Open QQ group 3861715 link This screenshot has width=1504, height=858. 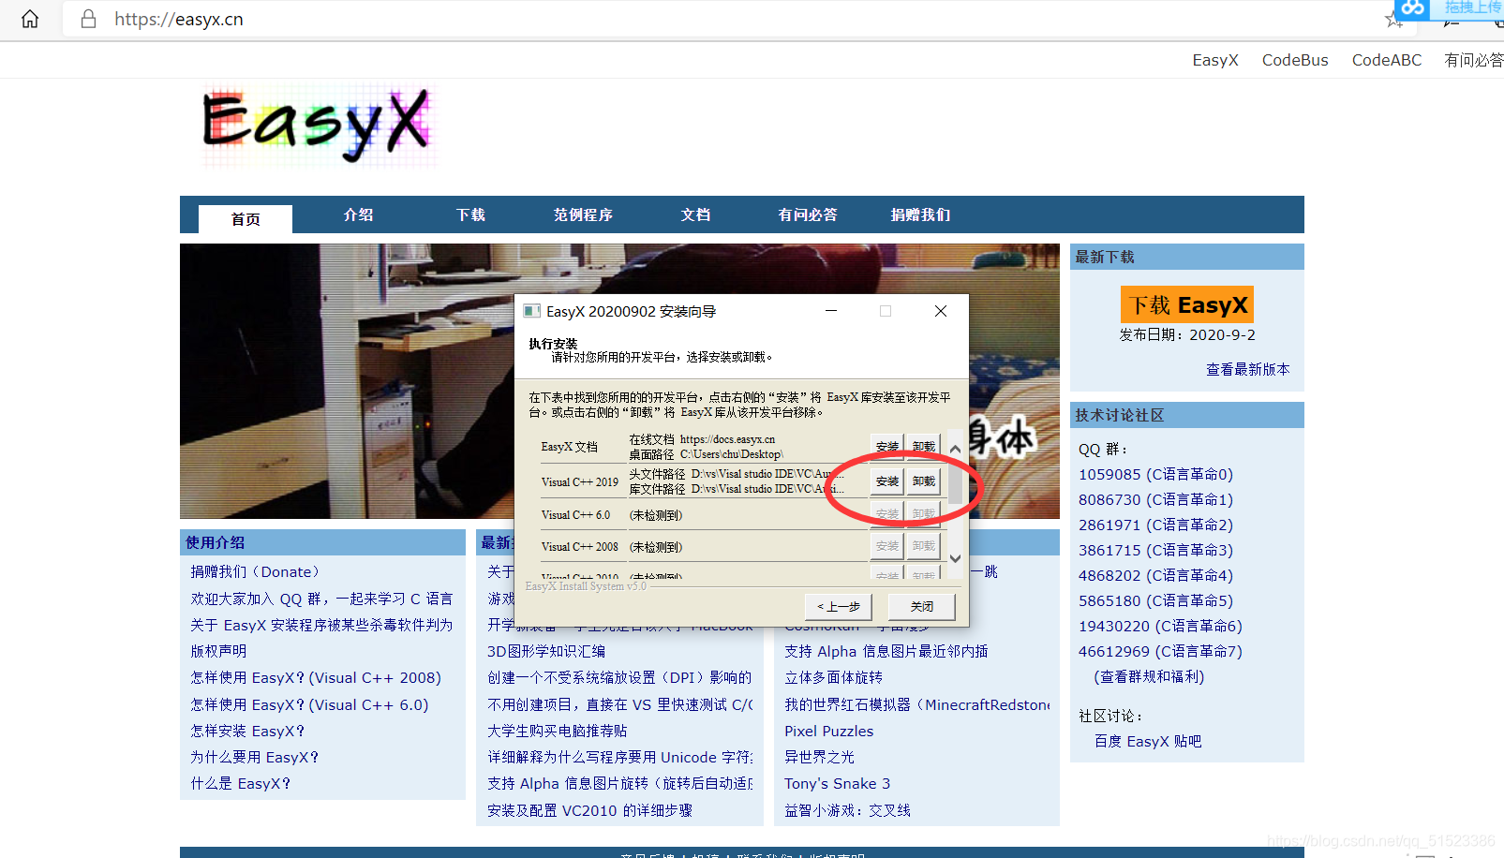pyautogui.click(x=1155, y=550)
